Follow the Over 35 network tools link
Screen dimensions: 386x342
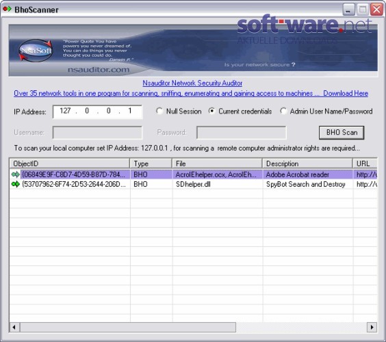tap(167, 94)
